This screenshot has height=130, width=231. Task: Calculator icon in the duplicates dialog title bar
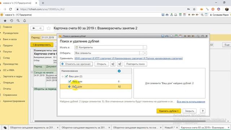coord(176,36)
